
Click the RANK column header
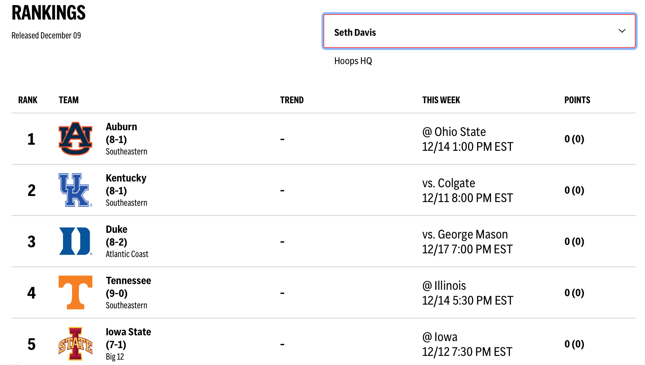coord(28,100)
